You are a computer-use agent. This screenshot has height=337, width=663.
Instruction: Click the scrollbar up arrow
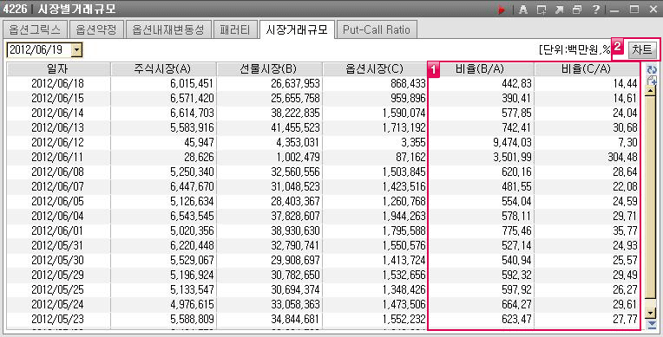(650, 90)
